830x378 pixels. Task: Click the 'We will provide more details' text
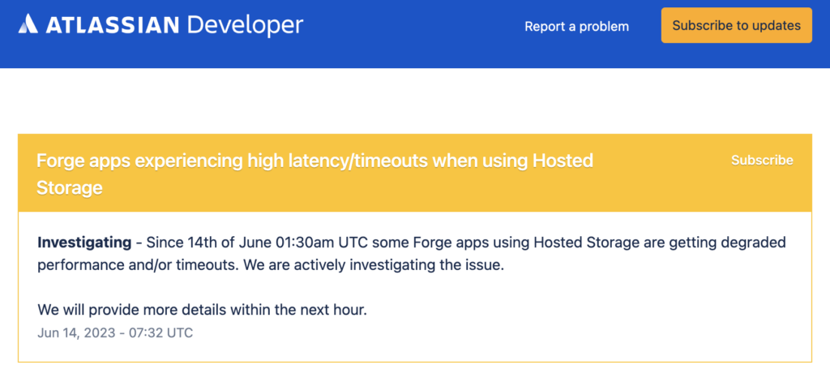pyautogui.click(x=202, y=310)
